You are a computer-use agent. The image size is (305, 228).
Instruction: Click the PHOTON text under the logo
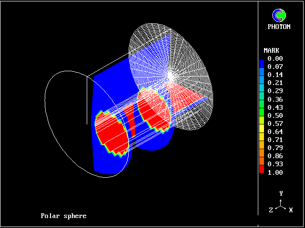pos(279,27)
